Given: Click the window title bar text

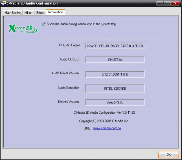Looking at the screenshot, I should point(32,3).
